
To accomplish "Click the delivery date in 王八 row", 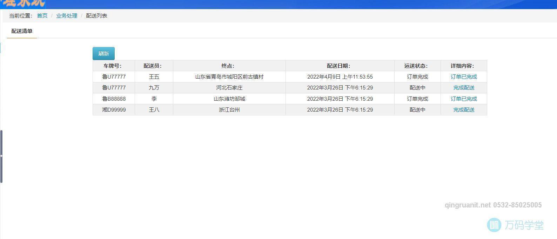I will (340, 110).
